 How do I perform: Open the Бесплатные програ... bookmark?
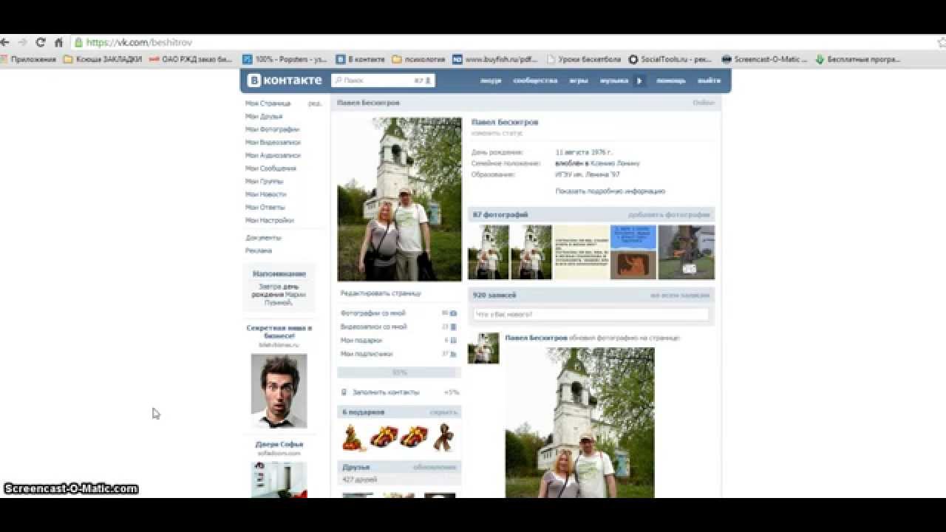pyautogui.click(x=858, y=59)
